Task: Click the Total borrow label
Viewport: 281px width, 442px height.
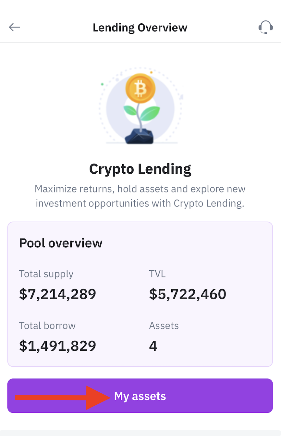Action: pyautogui.click(x=47, y=325)
